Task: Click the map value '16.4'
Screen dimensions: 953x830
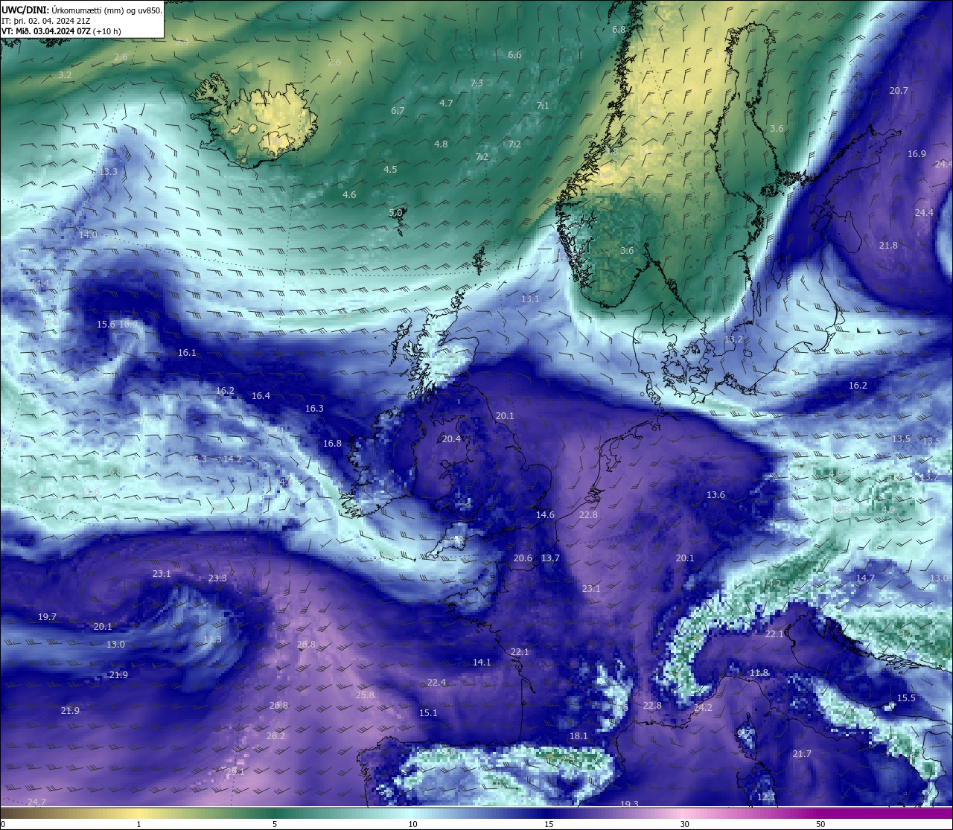Action: click(261, 396)
